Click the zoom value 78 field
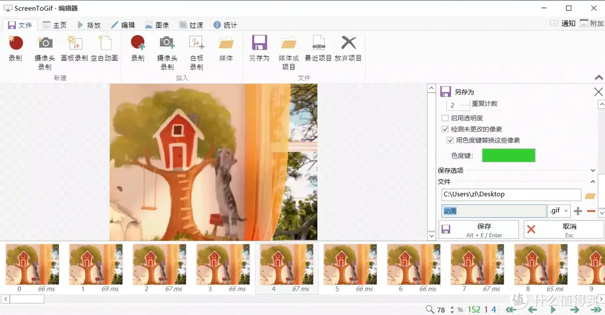This screenshot has height=315, width=605. [x=441, y=310]
